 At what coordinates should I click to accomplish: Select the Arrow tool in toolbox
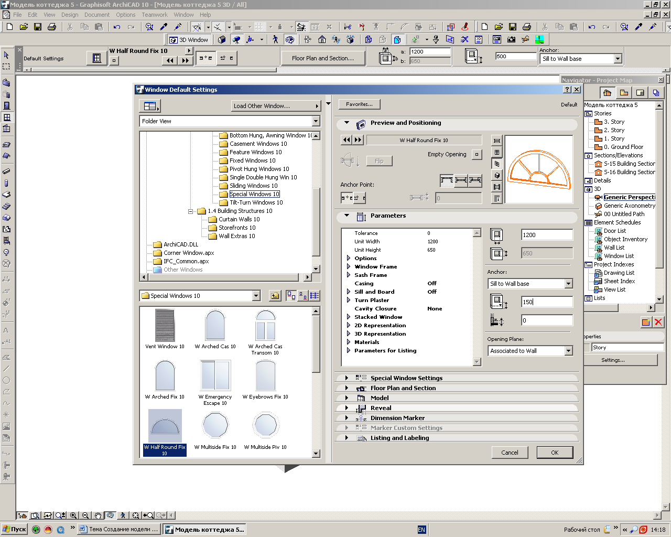6,55
